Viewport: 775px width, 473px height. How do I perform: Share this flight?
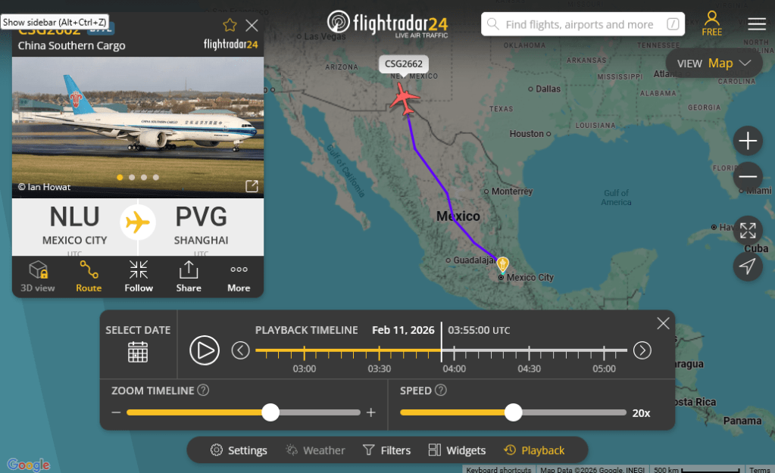point(189,276)
